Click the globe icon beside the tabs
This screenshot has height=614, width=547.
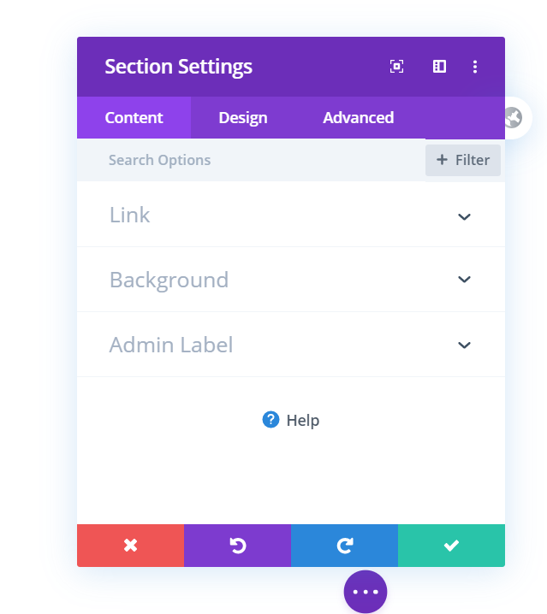[514, 117]
